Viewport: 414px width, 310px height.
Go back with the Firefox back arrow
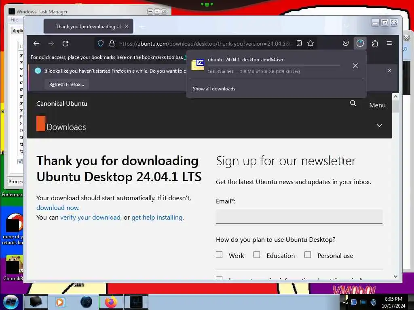(36, 44)
